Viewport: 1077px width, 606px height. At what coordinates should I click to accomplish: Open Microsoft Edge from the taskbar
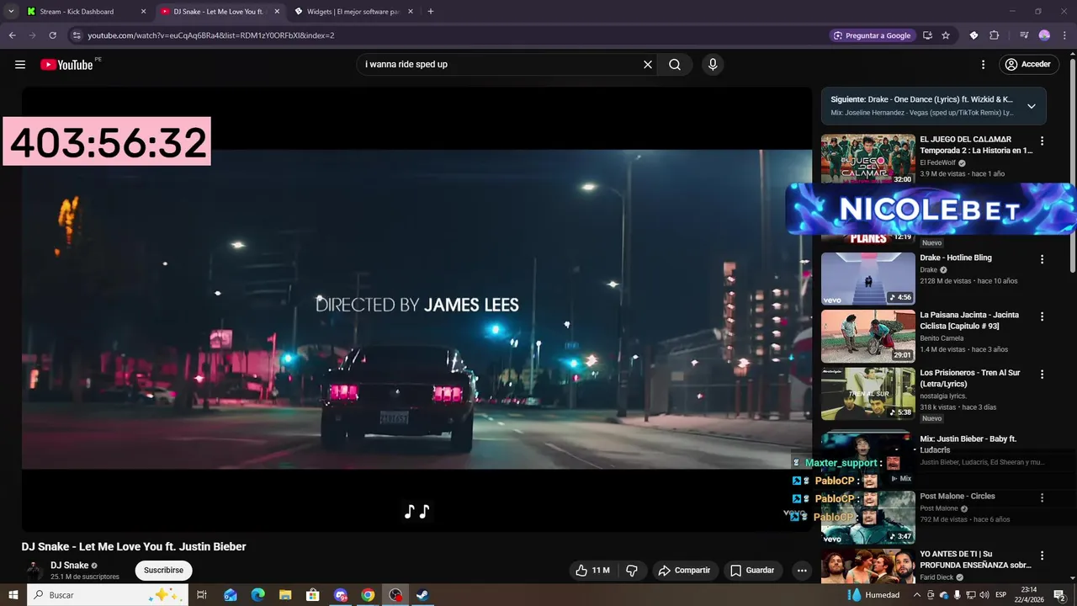(258, 595)
